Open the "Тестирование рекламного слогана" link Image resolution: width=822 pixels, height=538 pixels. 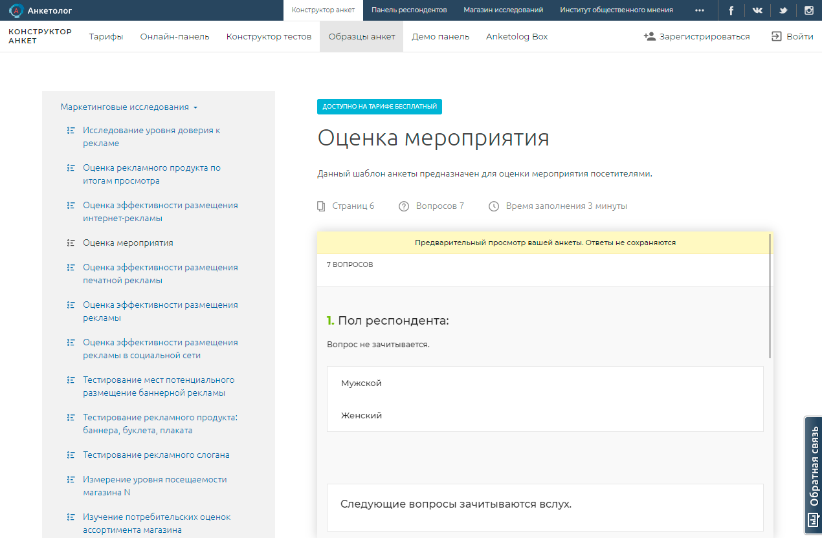pos(155,455)
